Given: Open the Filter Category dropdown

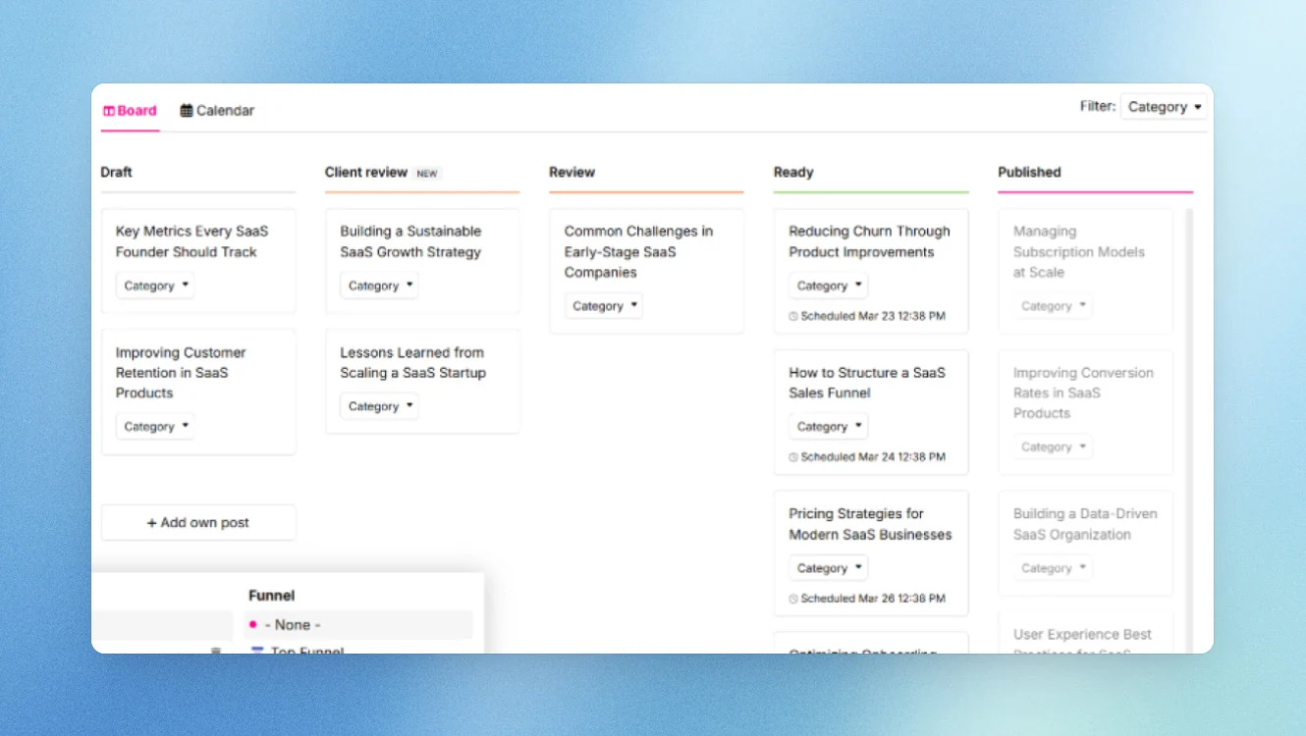Looking at the screenshot, I should click(x=1164, y=107).
